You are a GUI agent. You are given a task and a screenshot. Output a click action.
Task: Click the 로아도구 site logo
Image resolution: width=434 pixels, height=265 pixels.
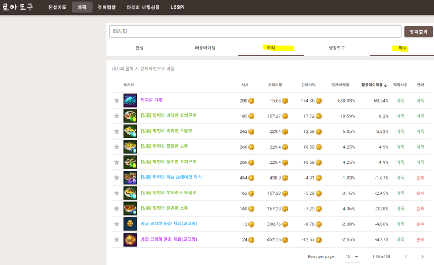tap(18, 7)
